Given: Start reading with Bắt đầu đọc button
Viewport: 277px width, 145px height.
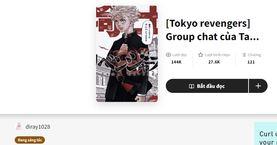Looking at the screenshot, I should click(207, 86).
